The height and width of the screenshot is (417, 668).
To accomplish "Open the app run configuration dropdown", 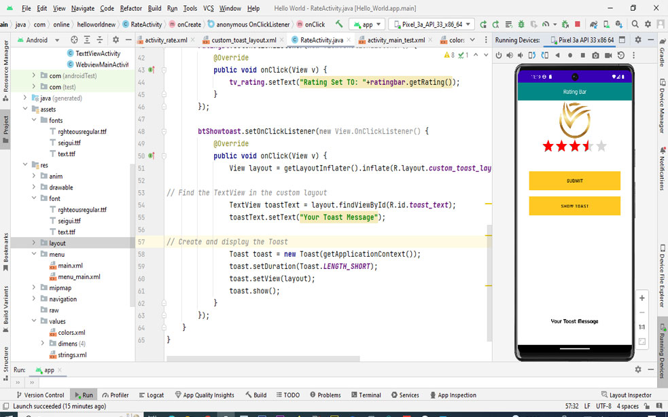I will (x=367, y=24).
